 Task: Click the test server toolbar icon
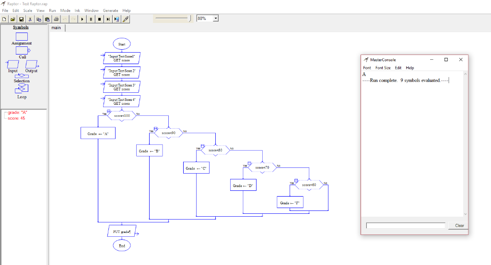click(x=117, y=19)
